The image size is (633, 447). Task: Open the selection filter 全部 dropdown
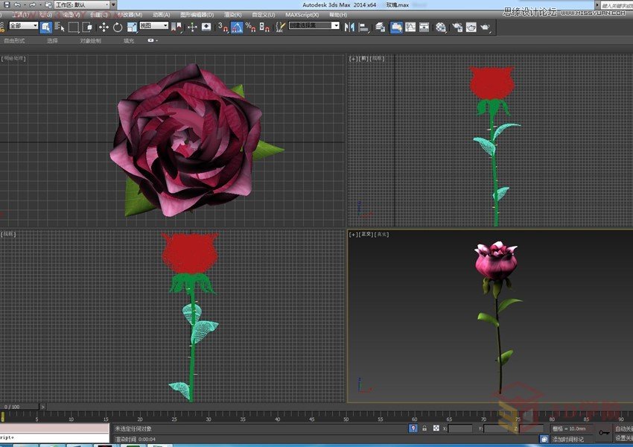23,25
